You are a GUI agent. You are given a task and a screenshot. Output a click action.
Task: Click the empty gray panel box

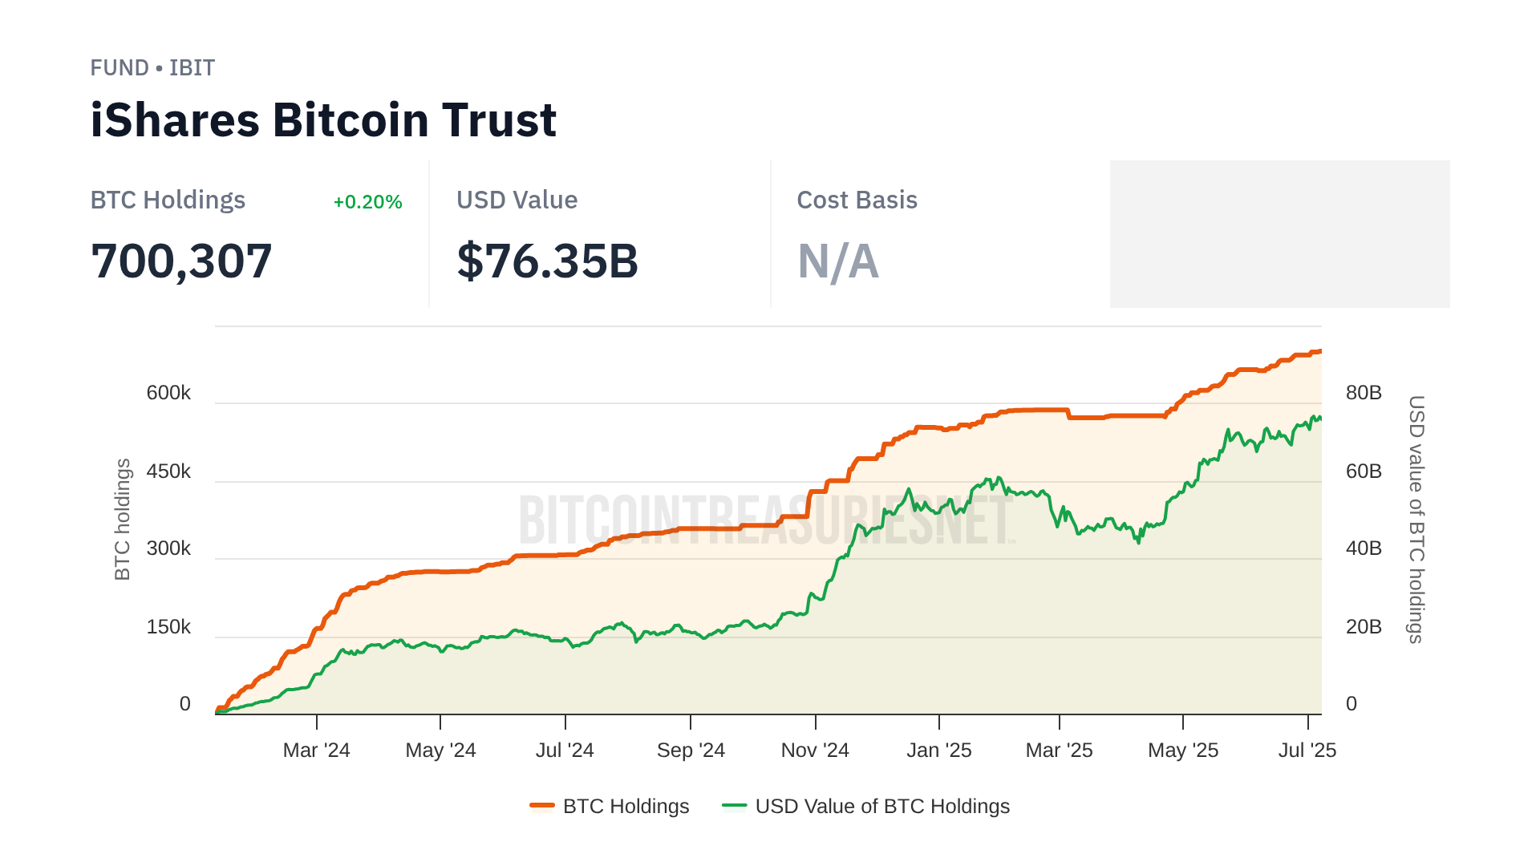tap(1279, 233)
